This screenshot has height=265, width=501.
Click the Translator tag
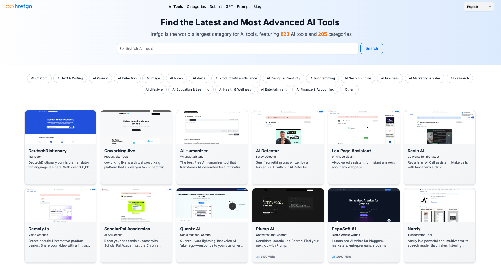coord(35,157)
